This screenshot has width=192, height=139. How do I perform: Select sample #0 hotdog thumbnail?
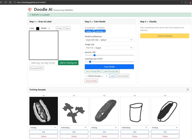[x=44, y=111]
